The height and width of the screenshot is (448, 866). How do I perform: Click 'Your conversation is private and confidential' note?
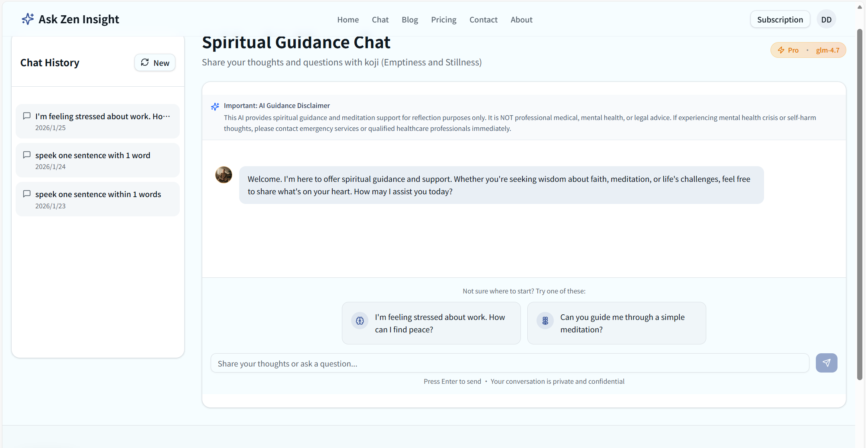point(557,381)
